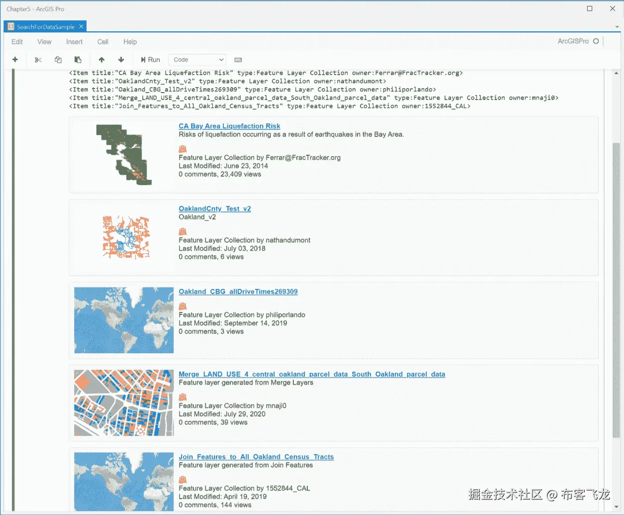Paste cell below icon

[78, 60]
